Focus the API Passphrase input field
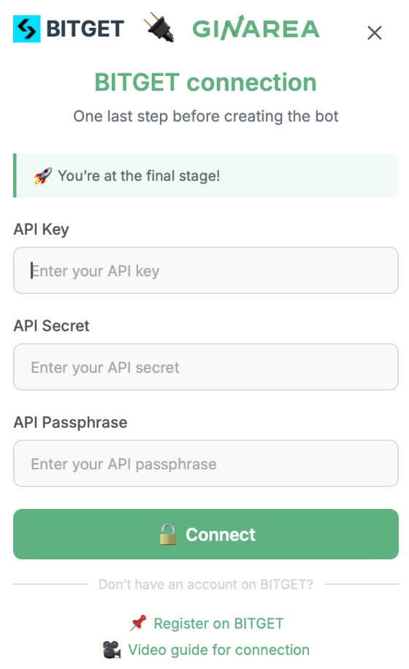The height and width of the screenshot is (669, 409). (x=206, y=464)
